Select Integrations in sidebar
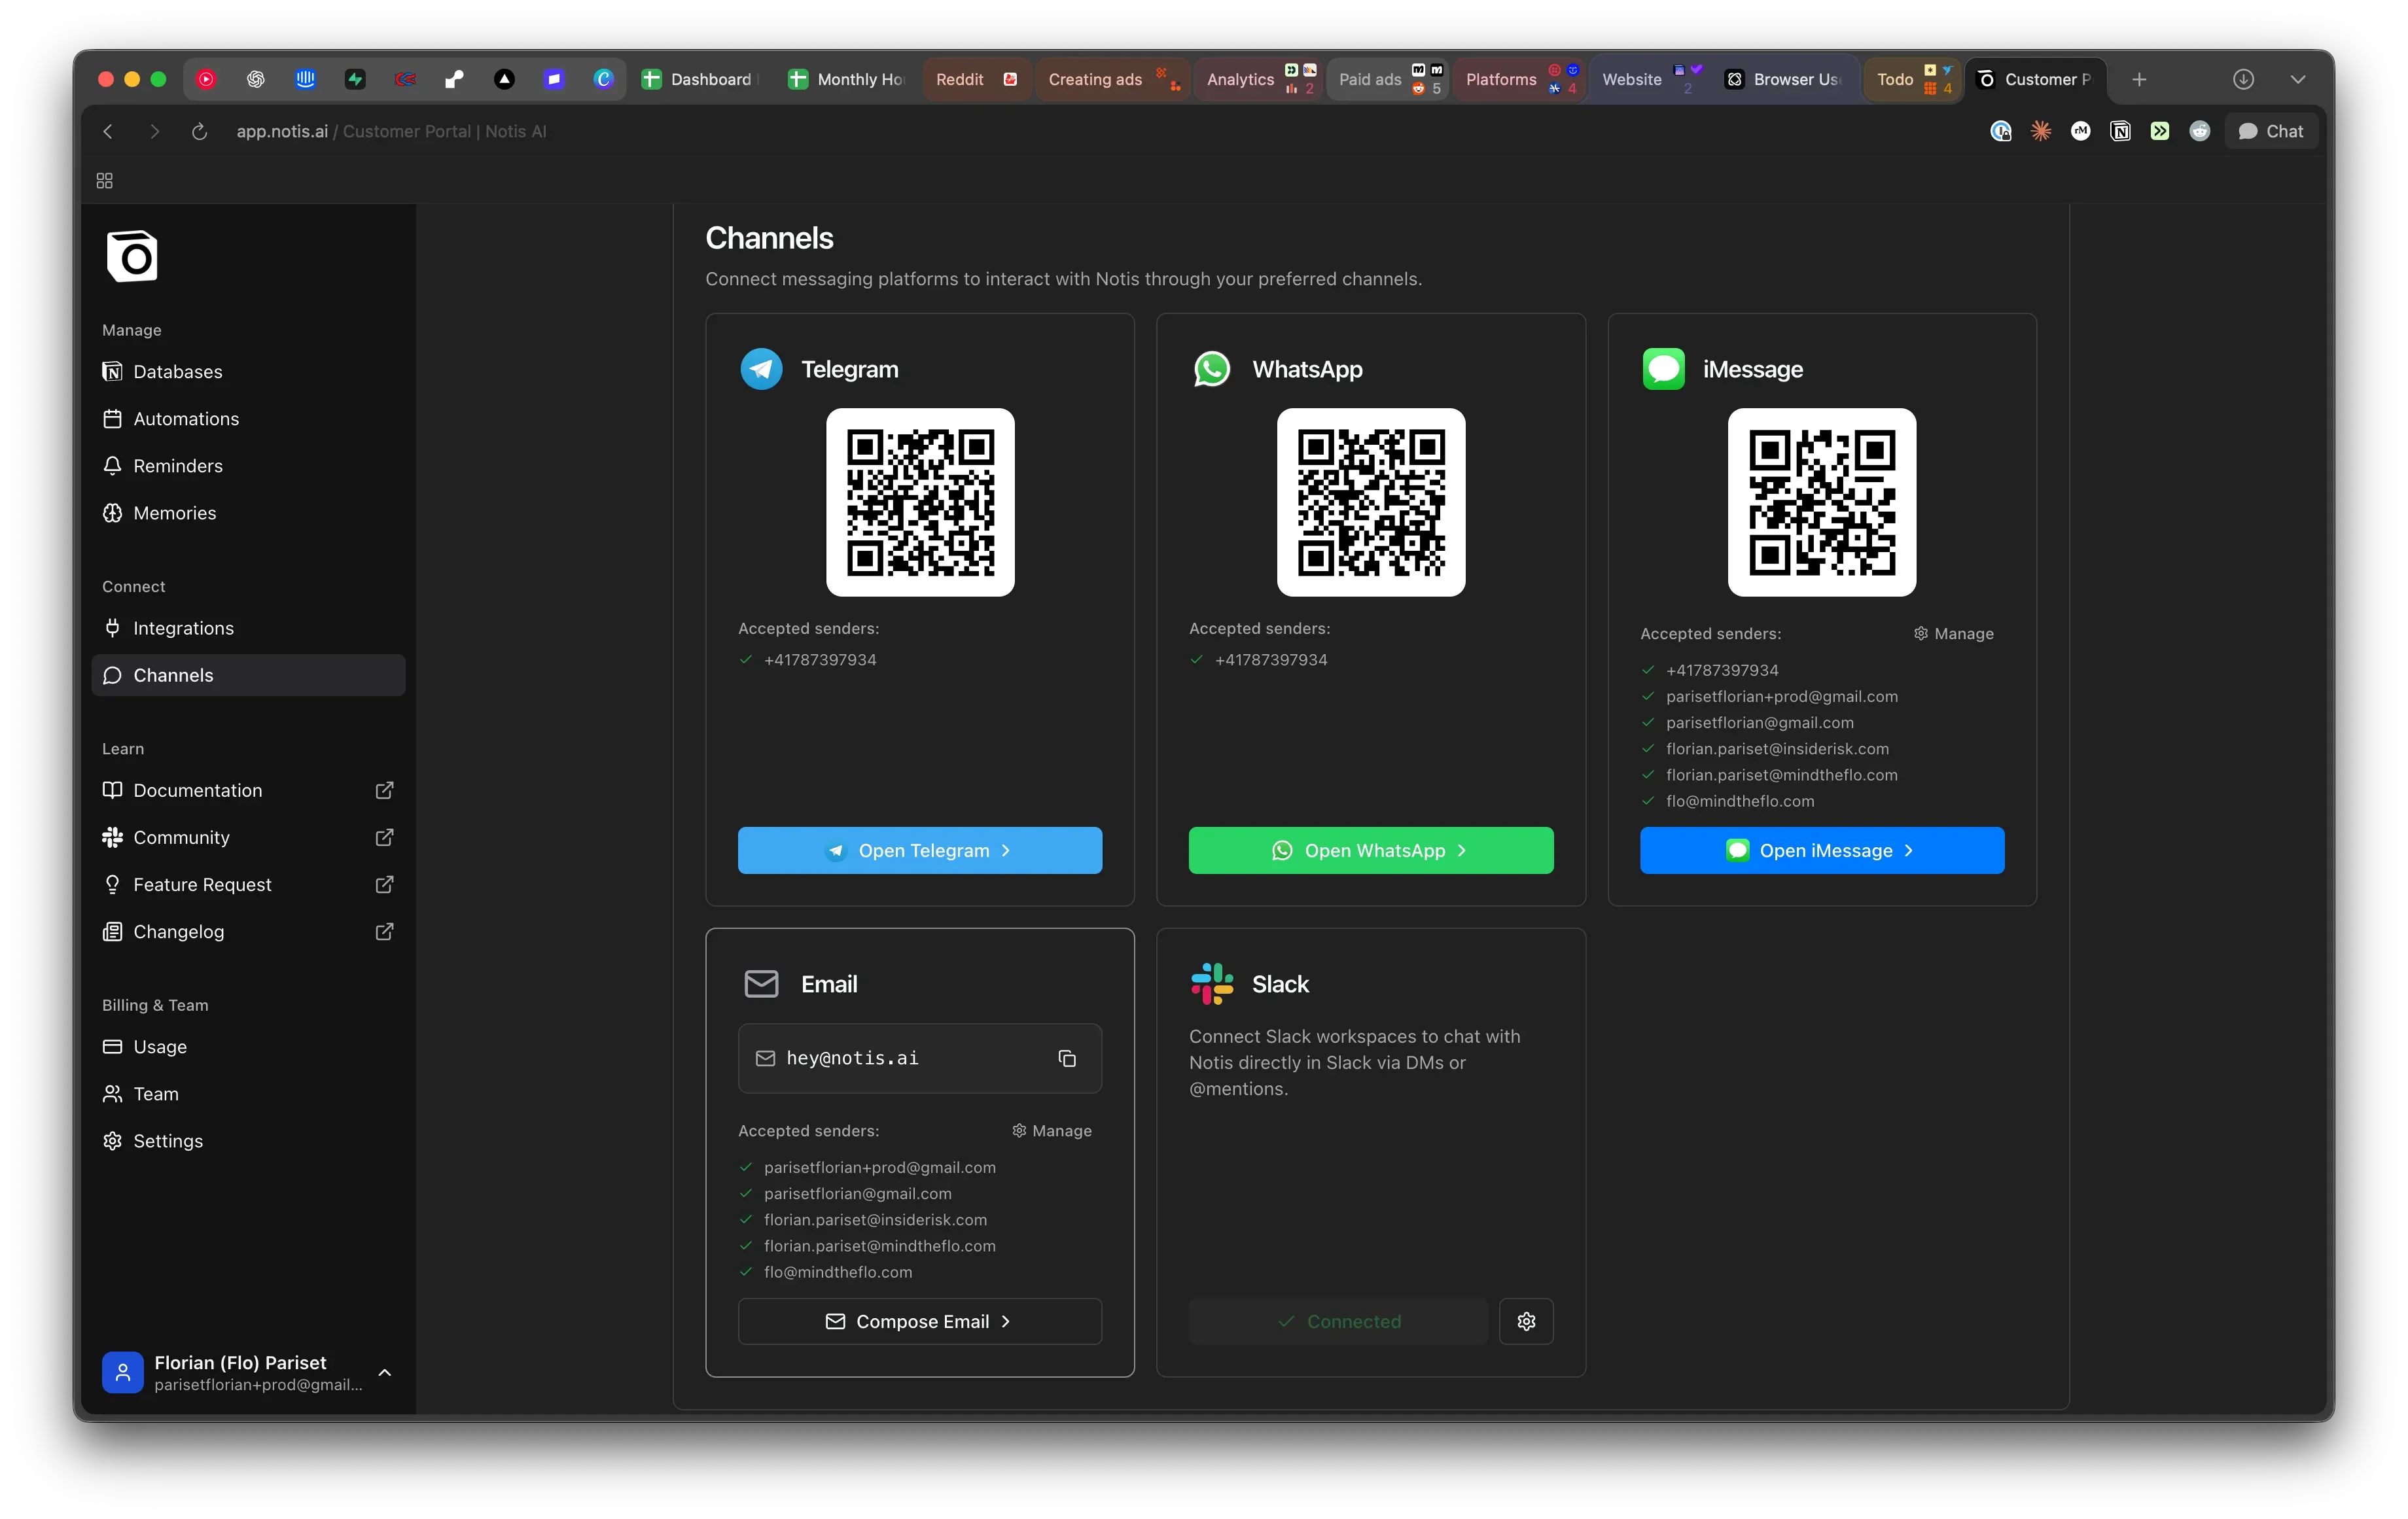The width and height of the screenshot is (2408, 1519). 248,627
